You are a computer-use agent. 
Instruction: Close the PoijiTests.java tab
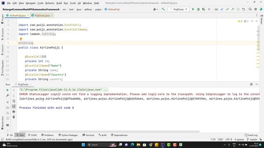pyautogui.click(x=52, y=16)
